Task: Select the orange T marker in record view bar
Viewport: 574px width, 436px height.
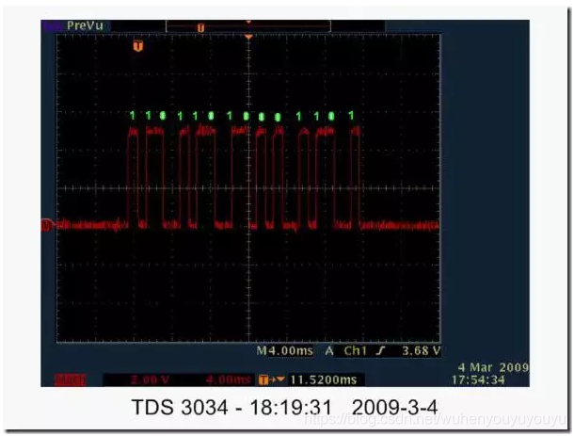Action: pyautogui.click(x=200, y=28)
